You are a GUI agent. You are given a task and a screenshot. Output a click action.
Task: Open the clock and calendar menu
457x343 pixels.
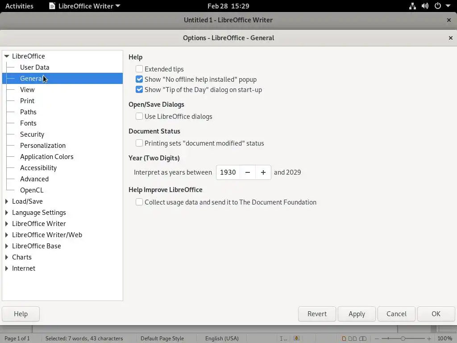(x=228, y=6)
